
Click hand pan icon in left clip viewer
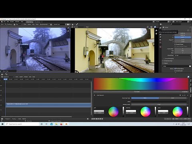click(x=68, y=31)
